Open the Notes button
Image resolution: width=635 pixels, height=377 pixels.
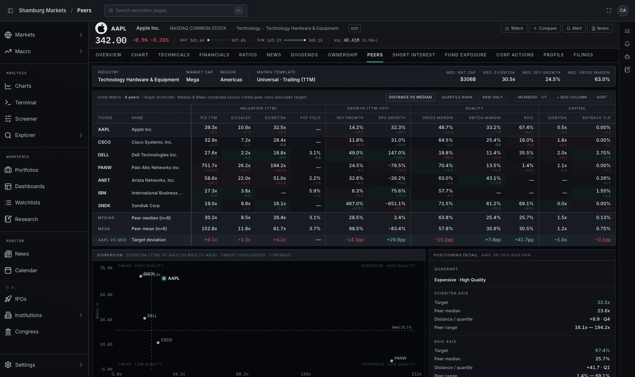600,28
